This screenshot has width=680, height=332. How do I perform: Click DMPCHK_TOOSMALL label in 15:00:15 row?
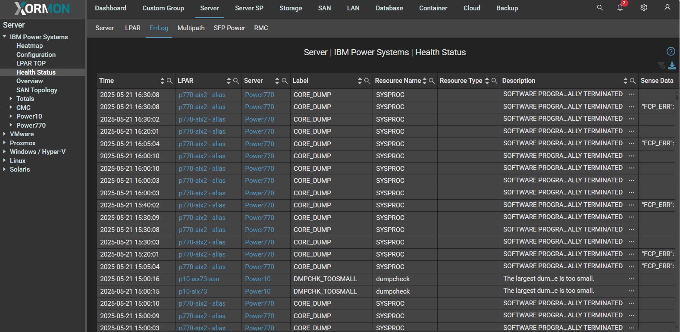[x=325, y=291]
